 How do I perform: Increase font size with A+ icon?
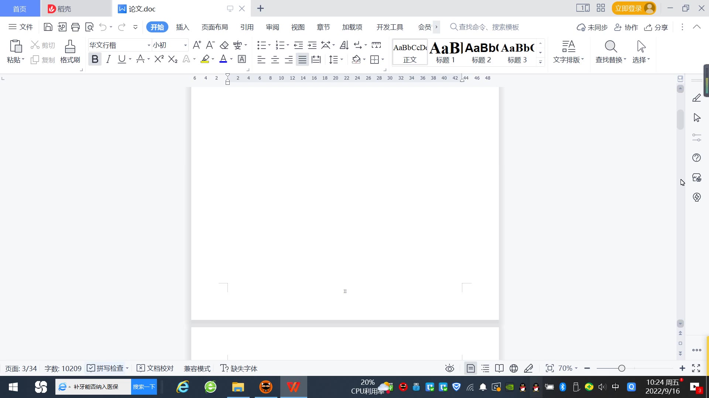[x=197, y=45]
